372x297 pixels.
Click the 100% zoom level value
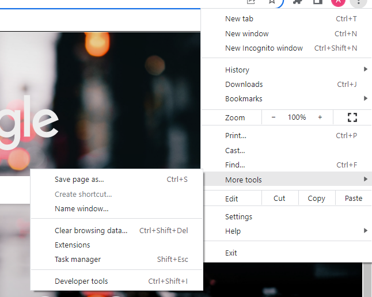297,117
